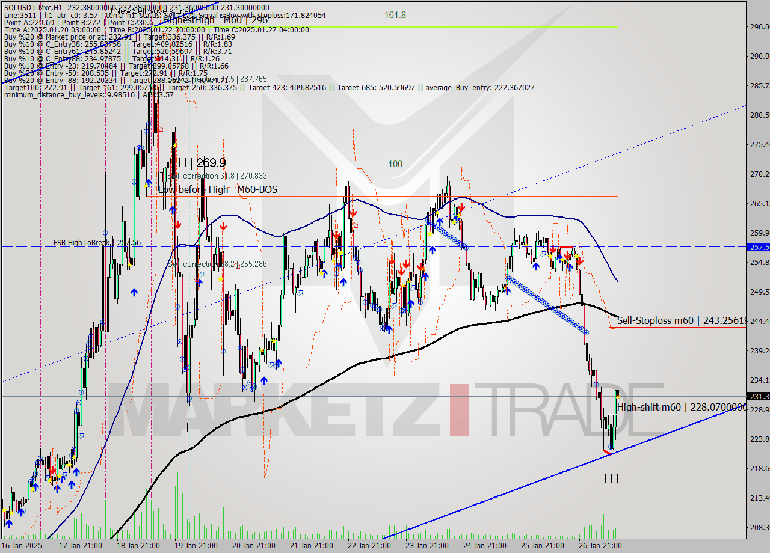The width and height of the screenshot is (770, 553).
Task: Click price axis value 223.8
Action: 759,439
